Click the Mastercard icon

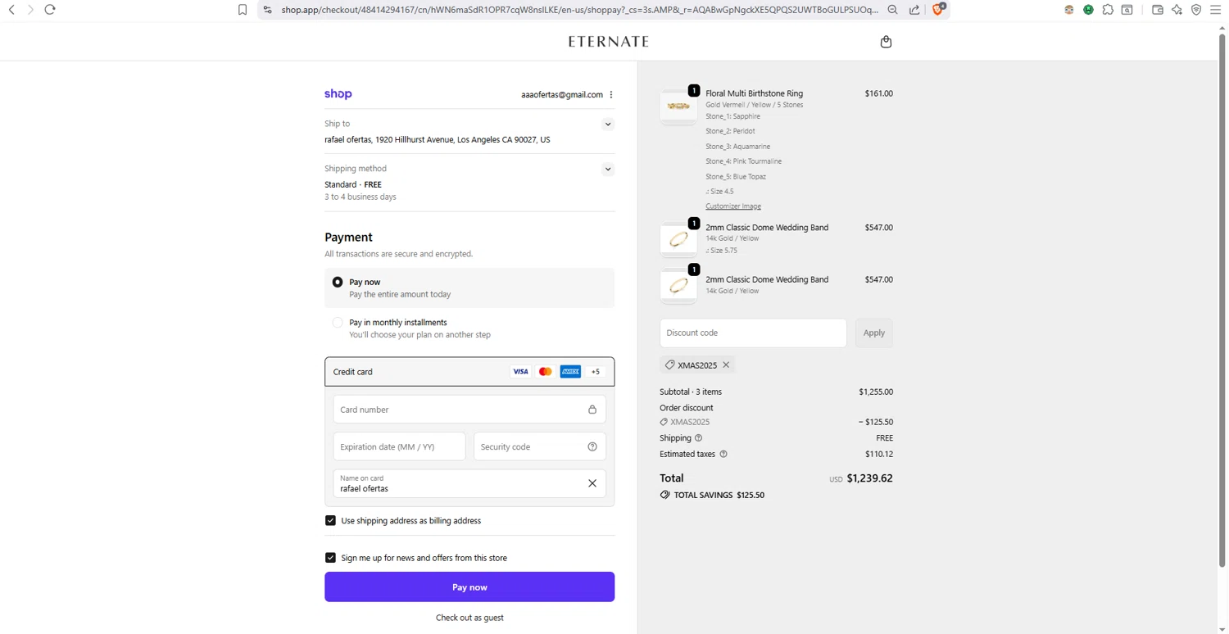[x=546, y=372]
